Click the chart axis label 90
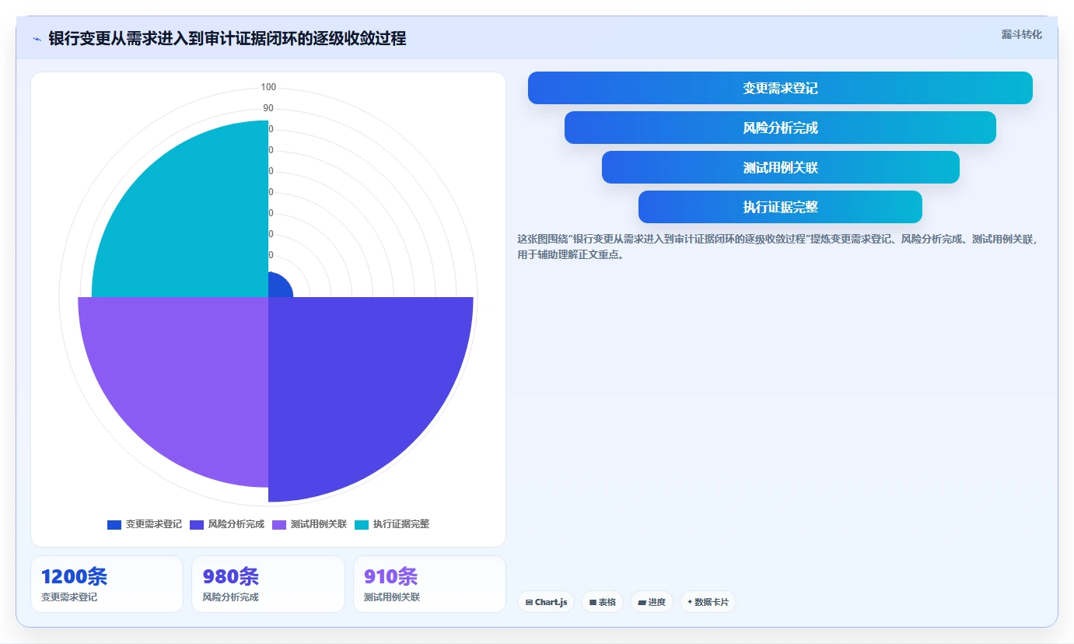Image resolution: width=1074 pixels, height=644 pixels. point(268,108)
